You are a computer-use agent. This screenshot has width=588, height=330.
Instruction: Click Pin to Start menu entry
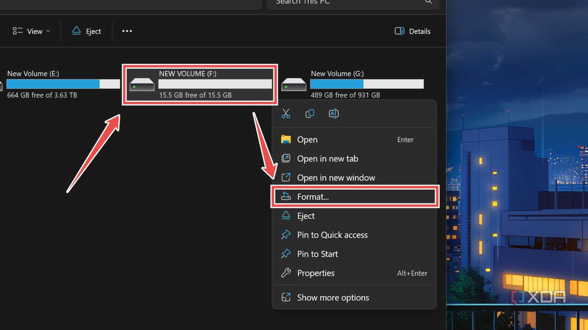317,254
